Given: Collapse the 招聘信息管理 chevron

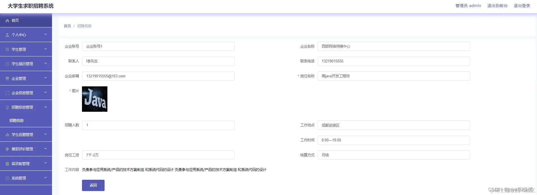Looking at the screenshot, I should pos(46,107).
